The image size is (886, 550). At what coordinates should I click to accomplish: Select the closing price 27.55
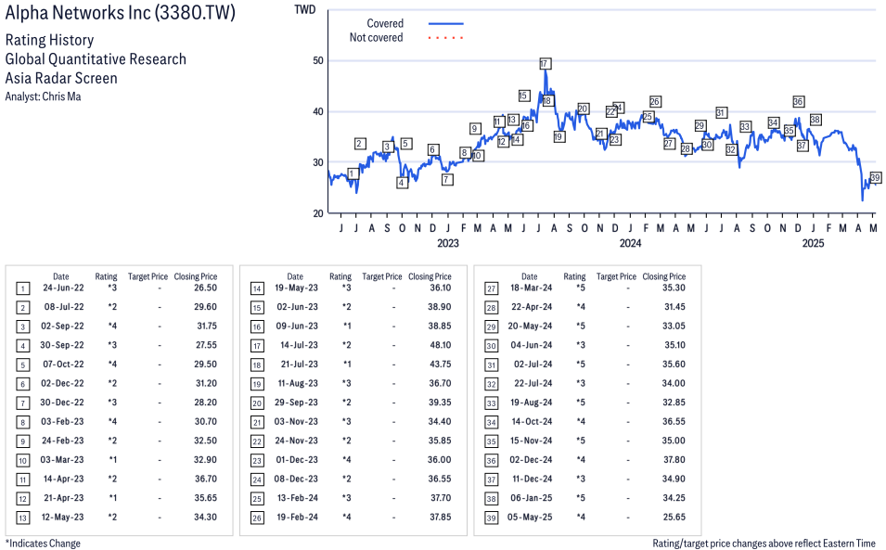(206, 345)
